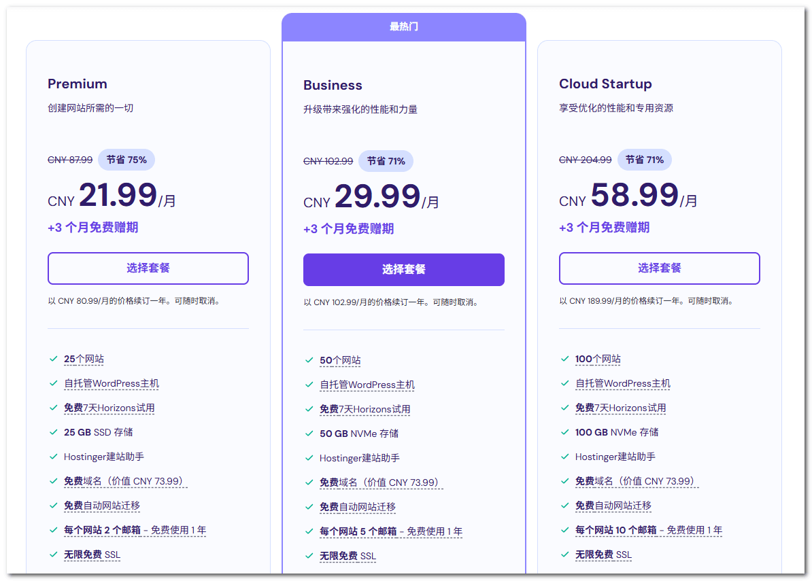Click checkmark next to Cloud Startup 免费自动网站迁移

click(564, 506)
